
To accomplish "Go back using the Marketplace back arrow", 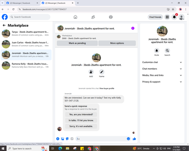I will pyautogui.click(x=4, y=25).
